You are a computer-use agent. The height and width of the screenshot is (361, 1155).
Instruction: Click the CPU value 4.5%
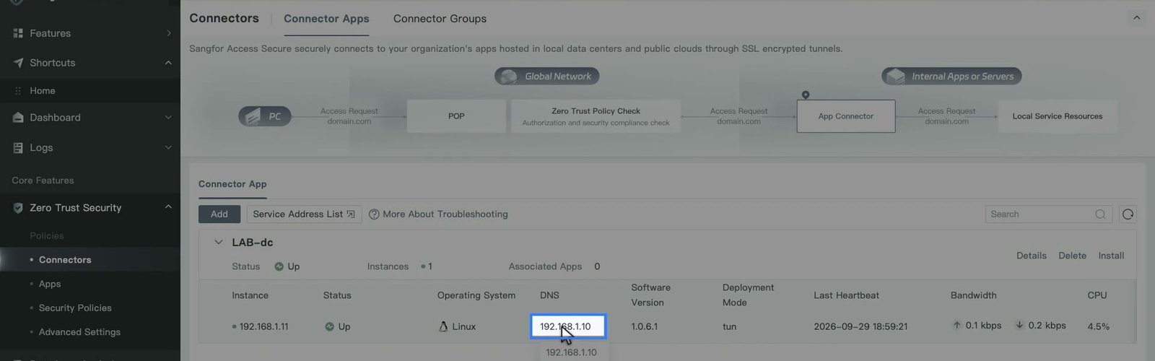tap(1099, 326)
